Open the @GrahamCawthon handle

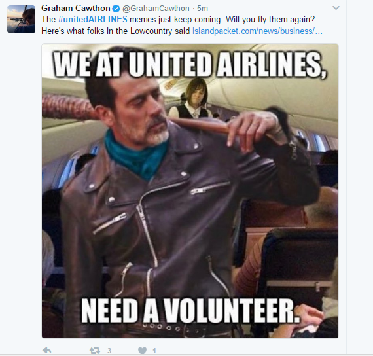[156, 9]
